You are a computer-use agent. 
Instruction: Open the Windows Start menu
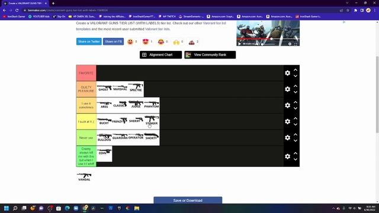pyautogui.click(x=7, y=208)
